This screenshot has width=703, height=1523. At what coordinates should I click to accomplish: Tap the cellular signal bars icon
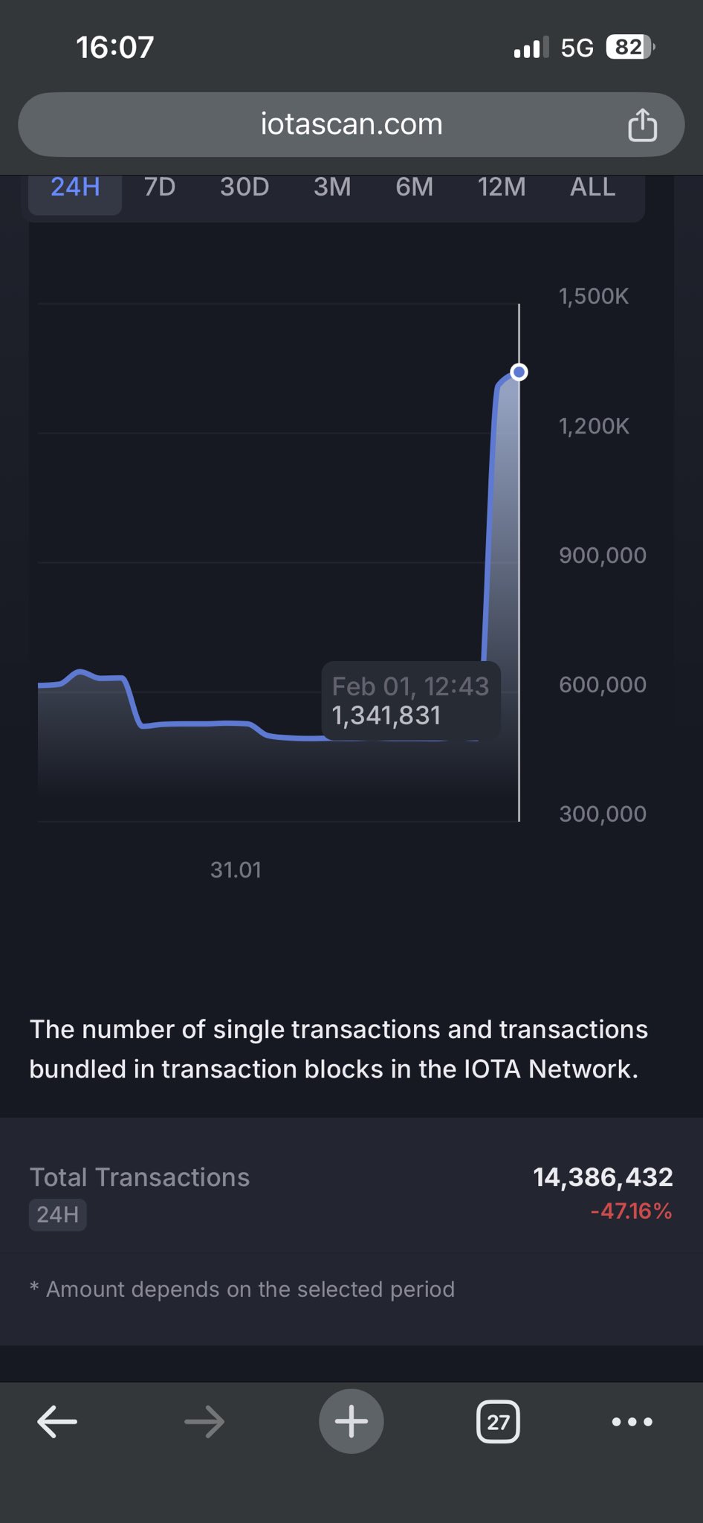tap(531, 48)
